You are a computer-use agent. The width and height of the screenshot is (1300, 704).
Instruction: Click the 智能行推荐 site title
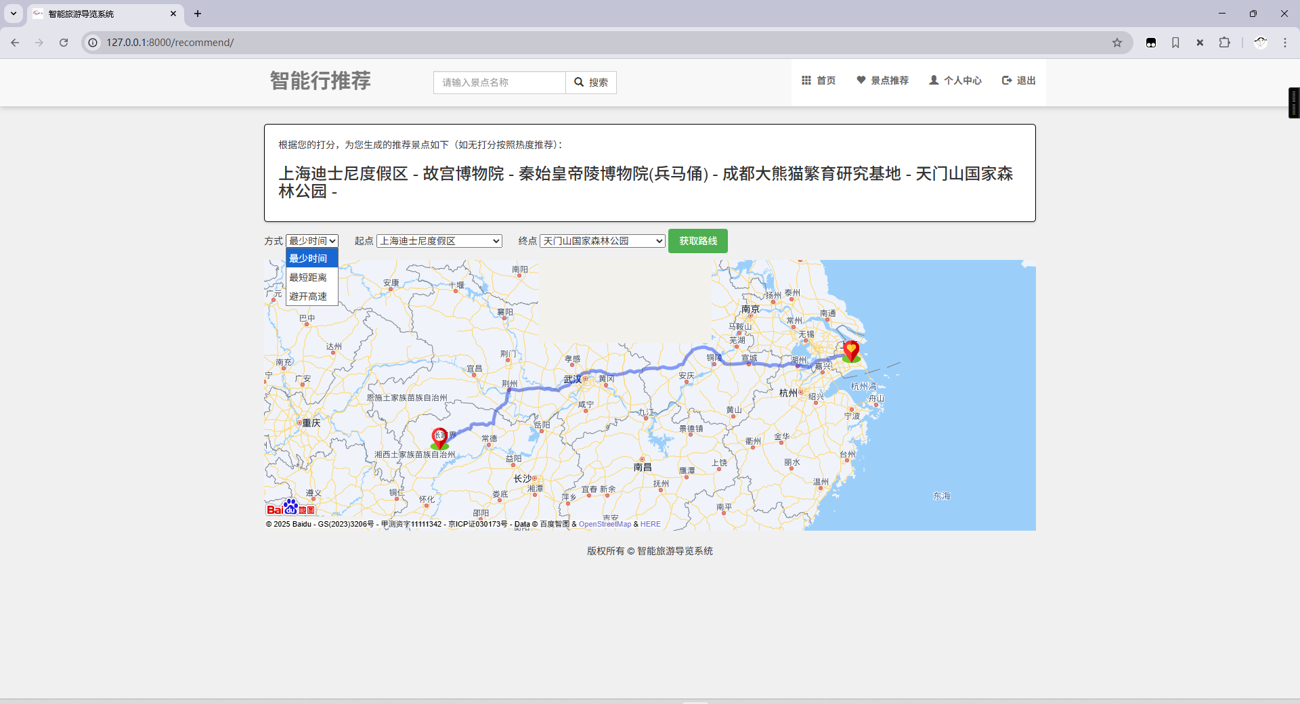[x=320, y=81]
